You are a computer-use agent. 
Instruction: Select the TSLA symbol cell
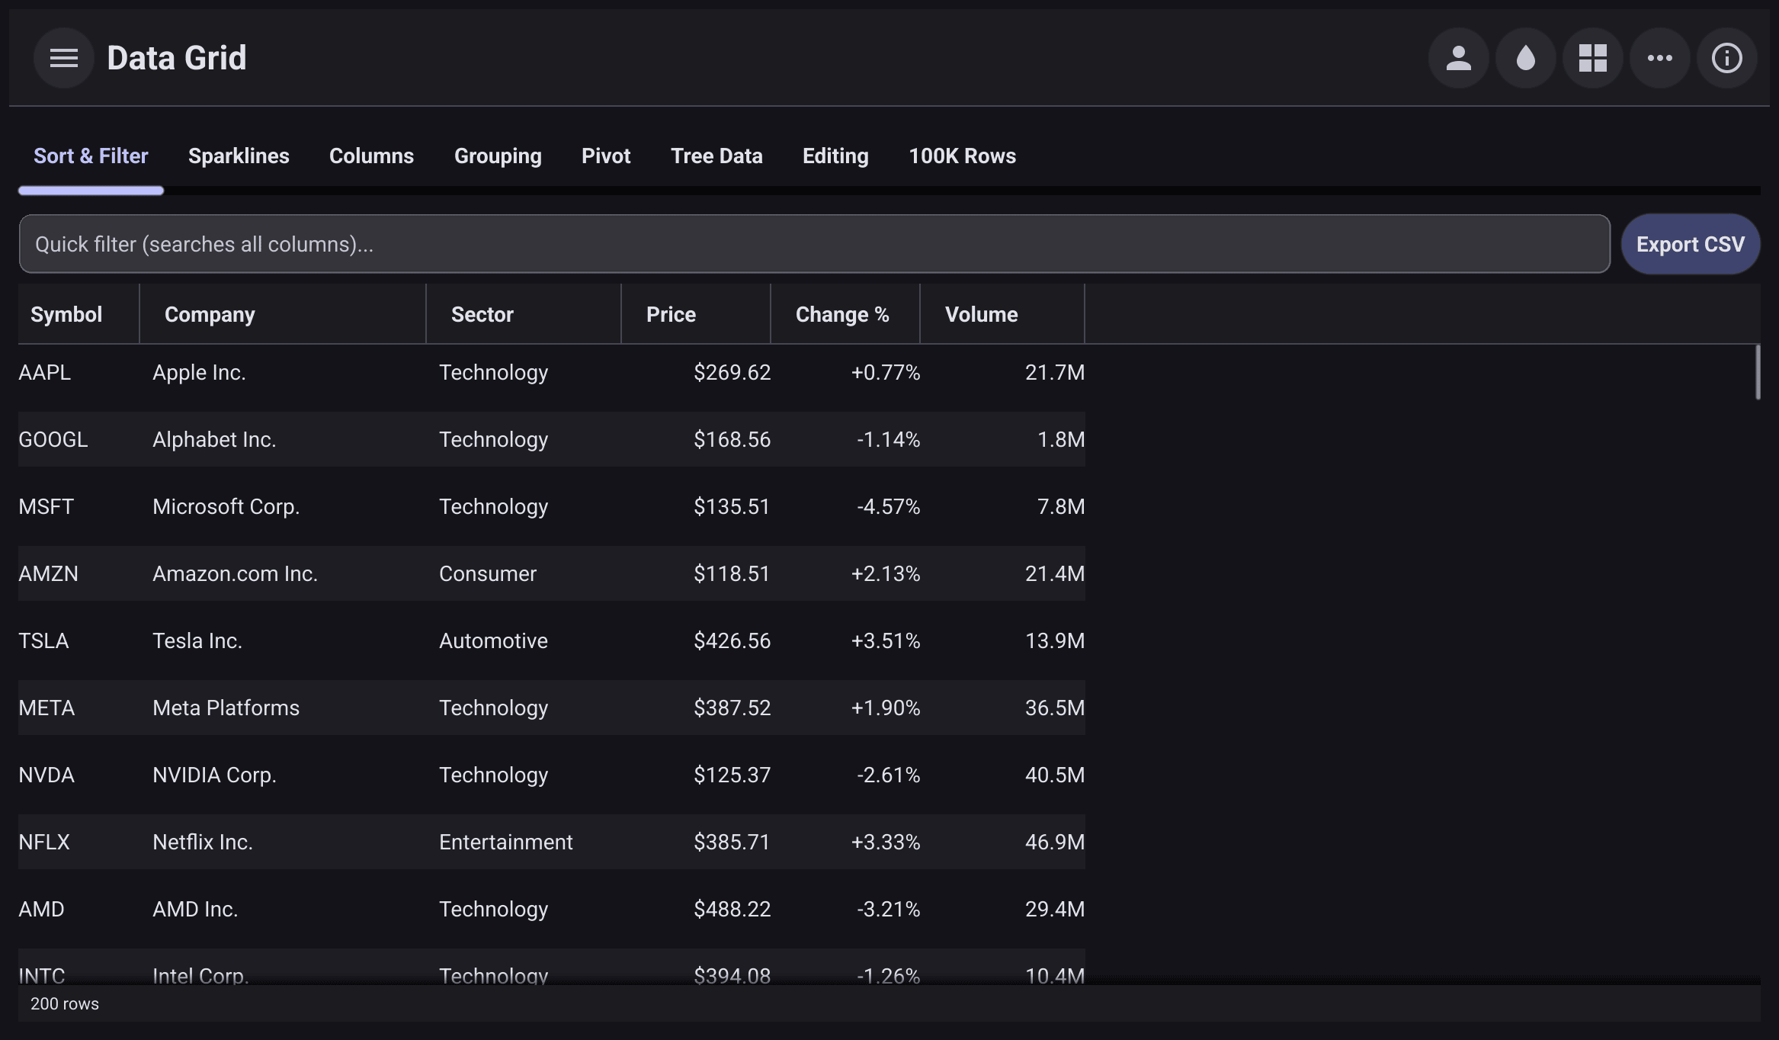(79, 640)
